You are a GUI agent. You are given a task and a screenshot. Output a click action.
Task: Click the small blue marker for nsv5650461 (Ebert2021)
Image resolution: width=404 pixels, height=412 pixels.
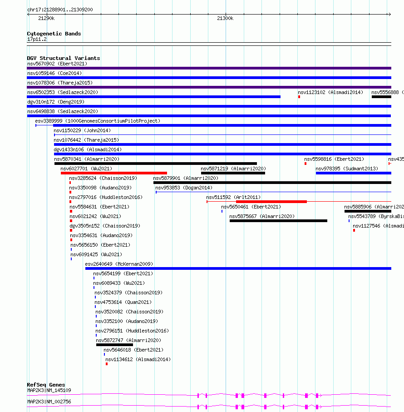(222, 211)
